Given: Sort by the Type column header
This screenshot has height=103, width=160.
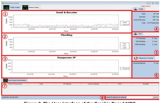Looking at the screenshot, I should click(x=41, y=84).
